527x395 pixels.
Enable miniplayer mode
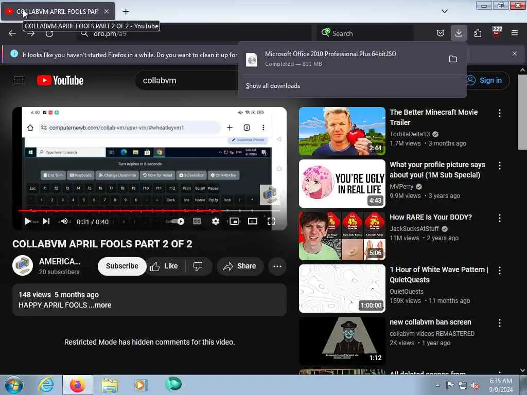(234, 221)
